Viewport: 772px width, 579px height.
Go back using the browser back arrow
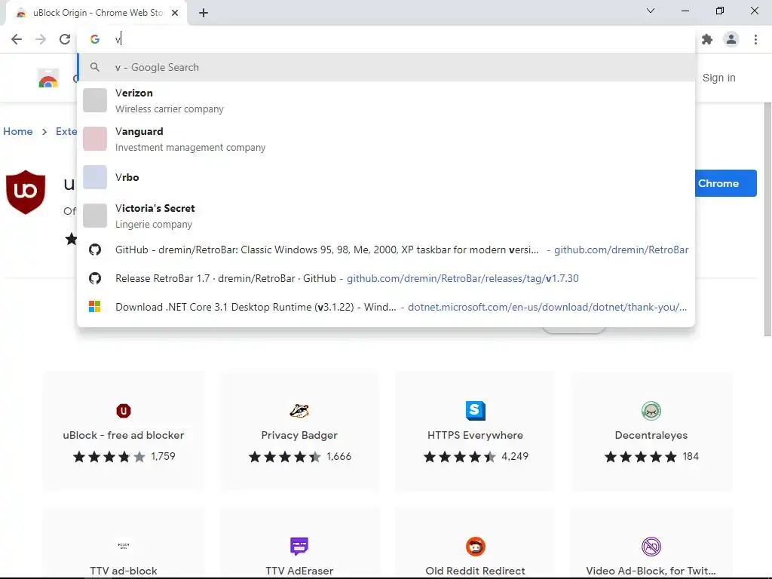(x=17, y=39)
